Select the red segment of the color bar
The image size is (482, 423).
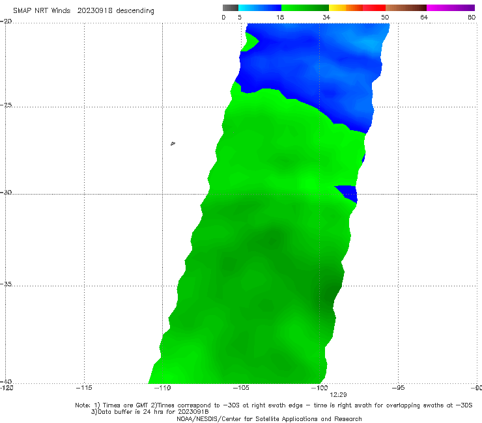click(374, 8)
